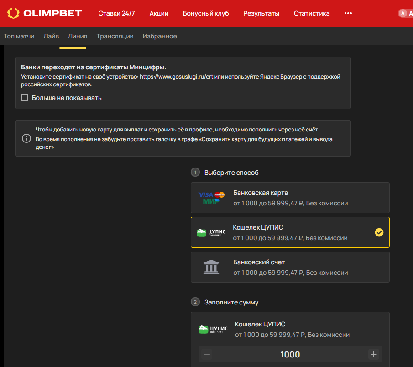Open Статистика section
413x367 pixels.
pyautogui.click(x=312, y=13)
